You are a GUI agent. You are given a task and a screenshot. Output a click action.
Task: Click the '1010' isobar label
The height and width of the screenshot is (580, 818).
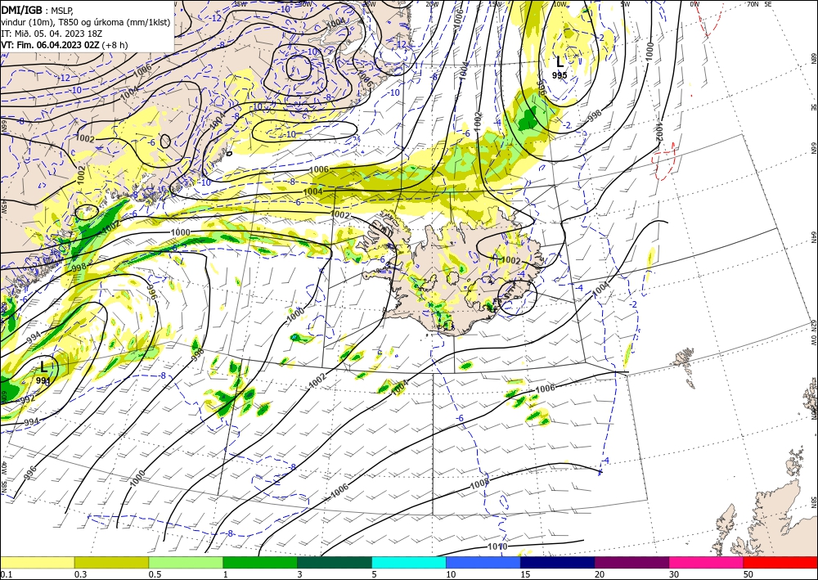[497, 546]
